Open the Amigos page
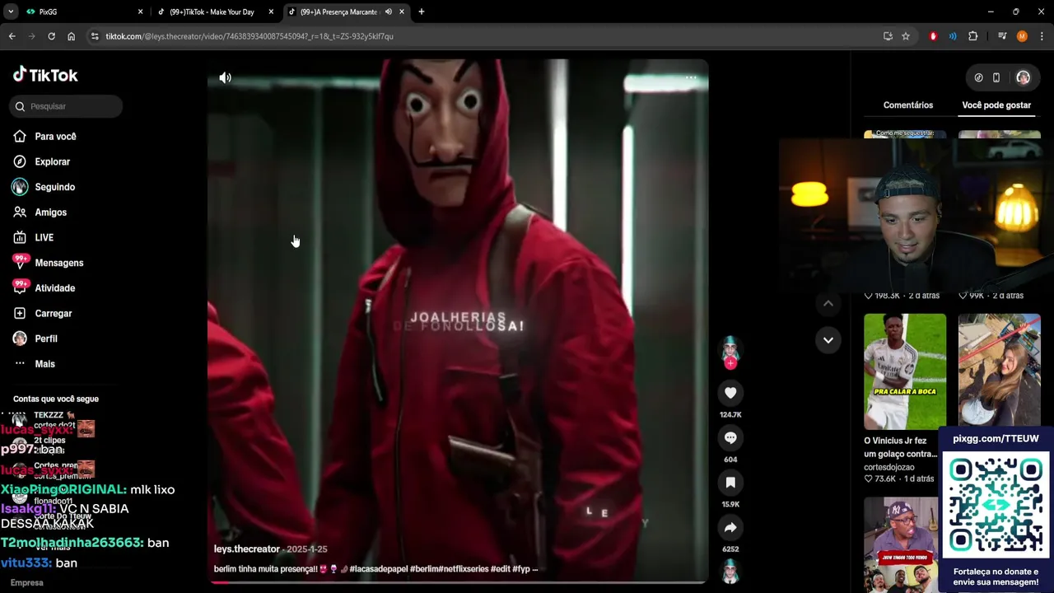The width and height of the screenshot is (1054, 593). [50, 212]
